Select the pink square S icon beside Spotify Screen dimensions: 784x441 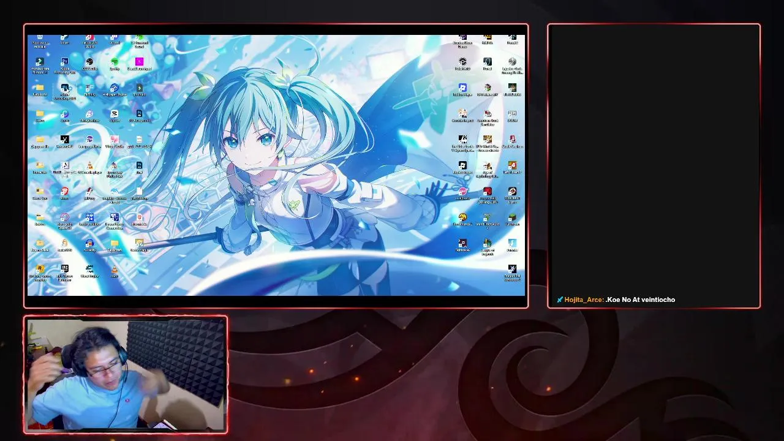pos(140,61)
